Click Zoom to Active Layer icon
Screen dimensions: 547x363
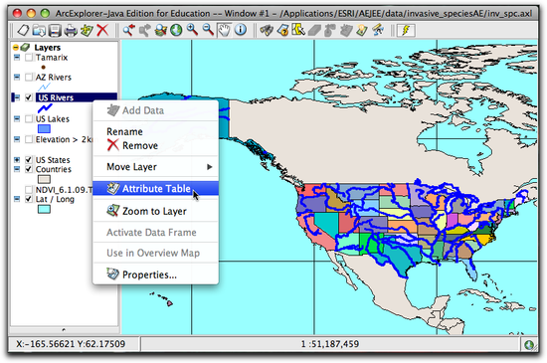pyautogui.click(x=160, y=30)
